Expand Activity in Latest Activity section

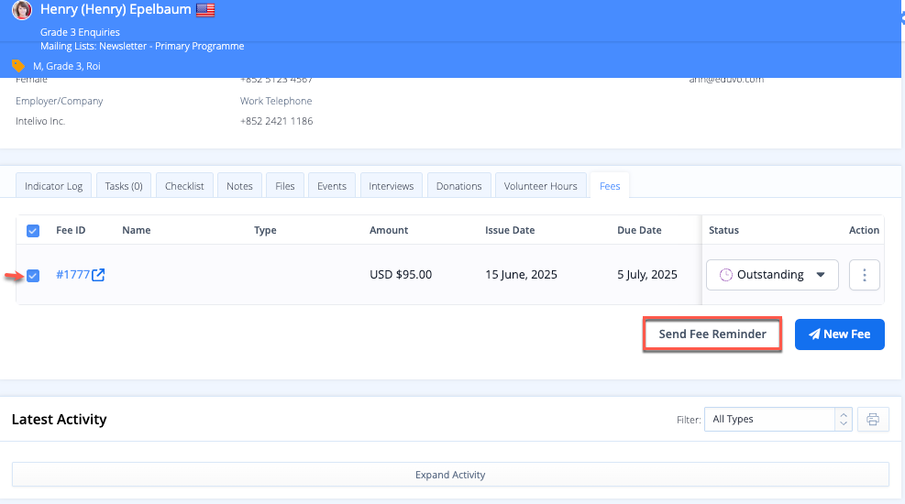[x=450, y=475]
